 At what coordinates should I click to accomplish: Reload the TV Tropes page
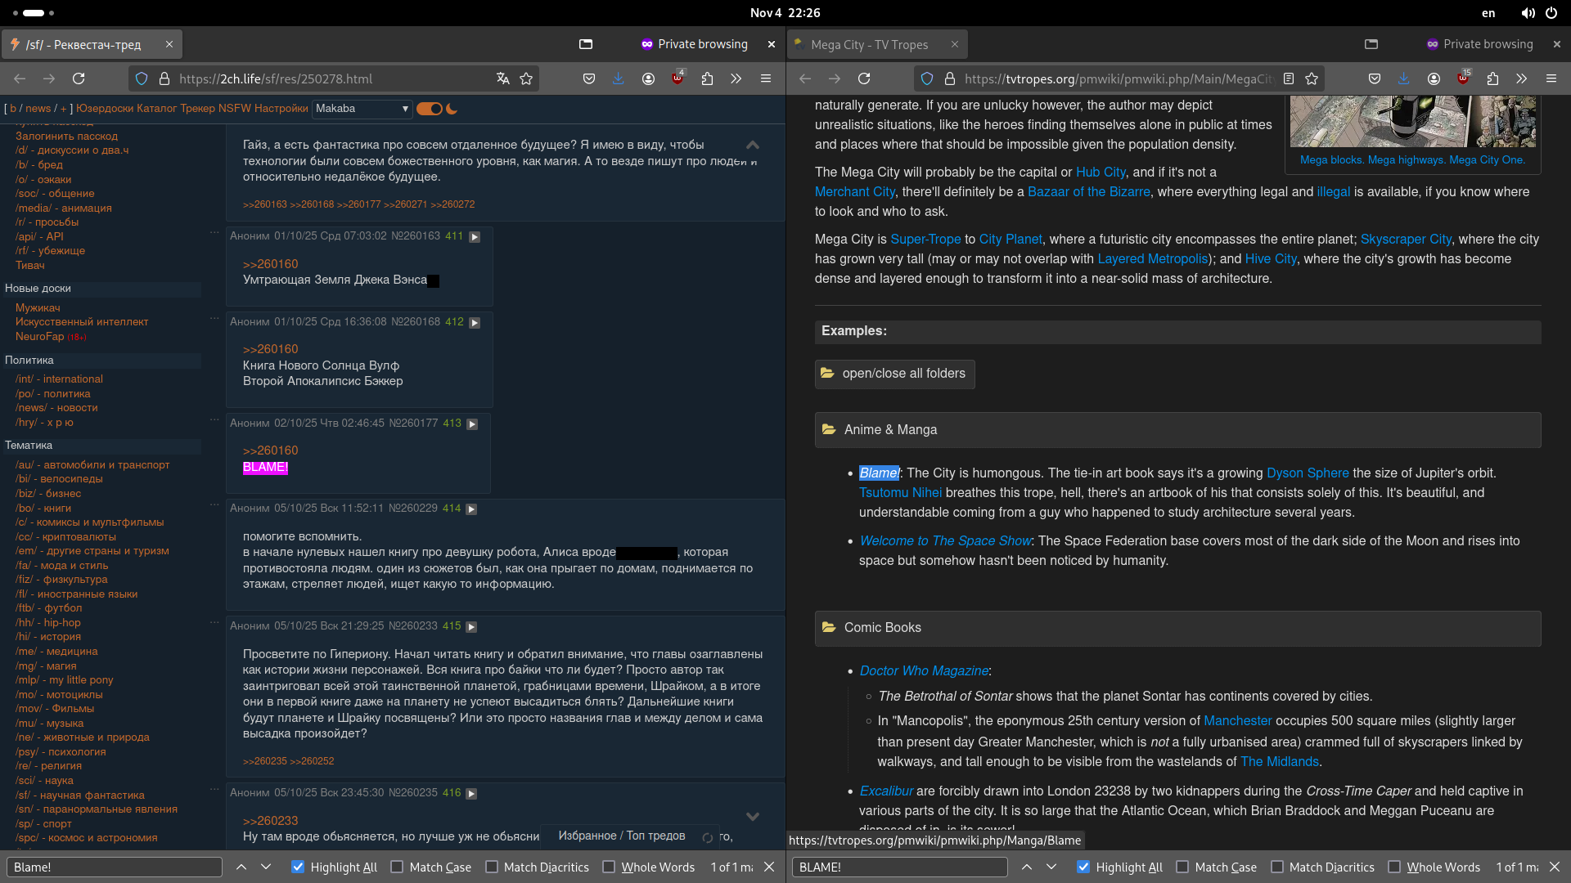point(864,78)
